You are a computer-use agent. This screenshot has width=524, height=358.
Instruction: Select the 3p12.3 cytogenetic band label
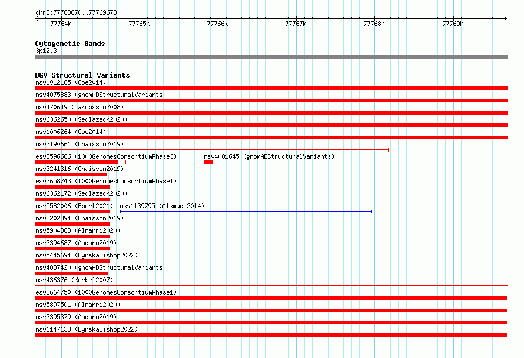point(46,51)
